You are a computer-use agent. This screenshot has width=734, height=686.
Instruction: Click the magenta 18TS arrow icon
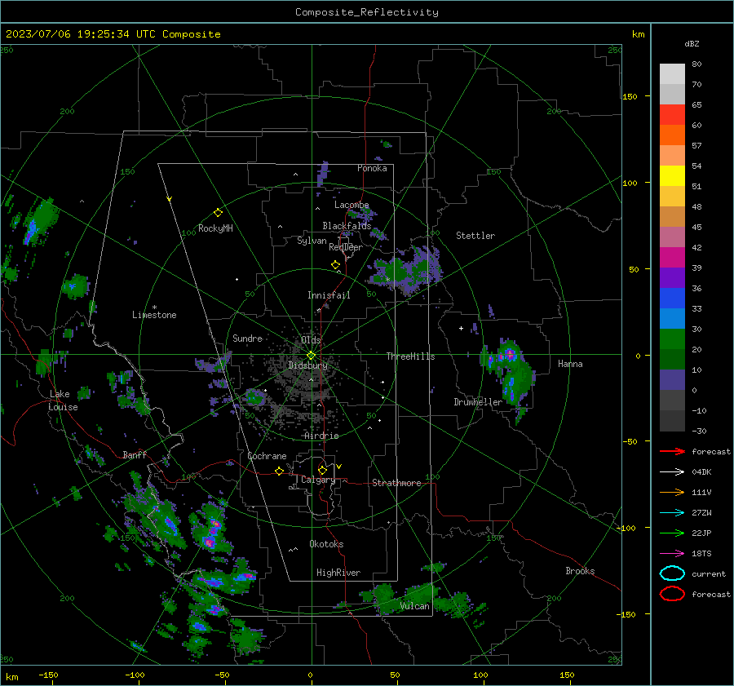coord(672,554)
